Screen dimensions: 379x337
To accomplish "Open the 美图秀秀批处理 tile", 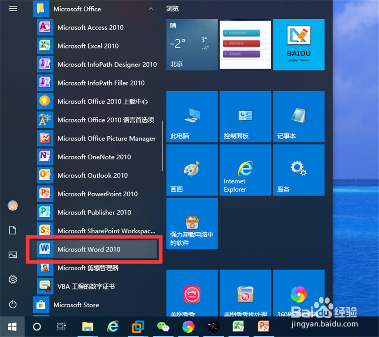I will [x=245, y=293].
